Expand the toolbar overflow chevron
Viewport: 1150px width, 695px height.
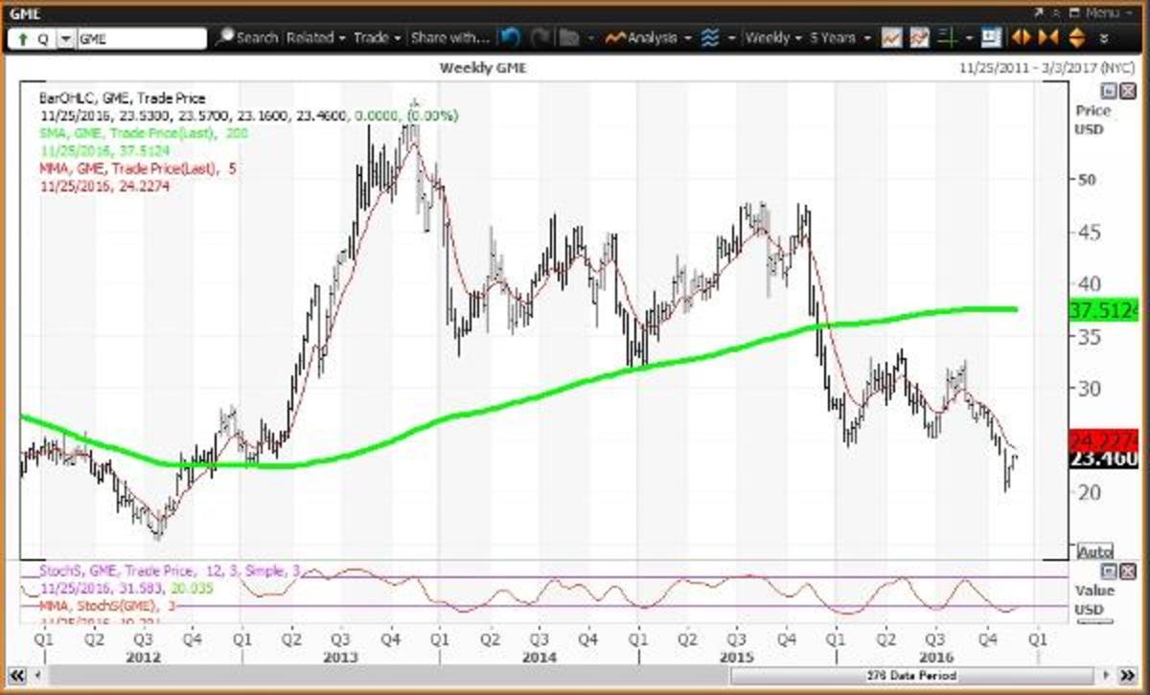1104,39
